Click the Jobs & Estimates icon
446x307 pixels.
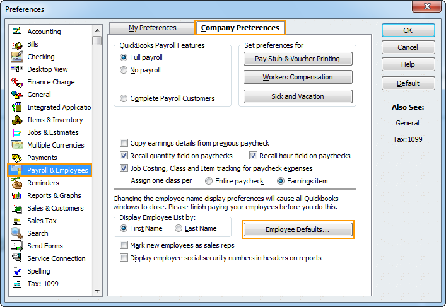pyautogui.click(x=17, y=132)
